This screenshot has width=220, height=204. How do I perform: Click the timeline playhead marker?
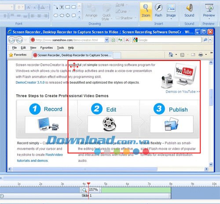(88, 183)
